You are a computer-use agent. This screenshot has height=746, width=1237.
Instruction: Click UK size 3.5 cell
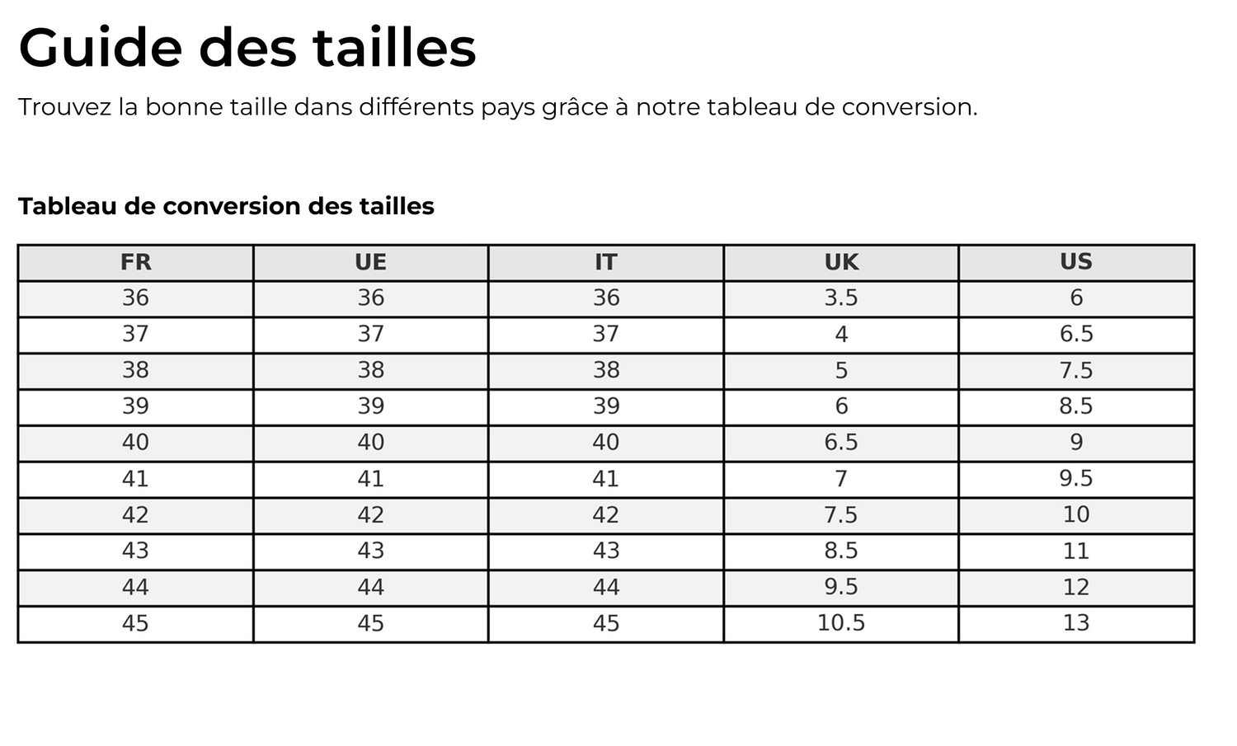841,298
